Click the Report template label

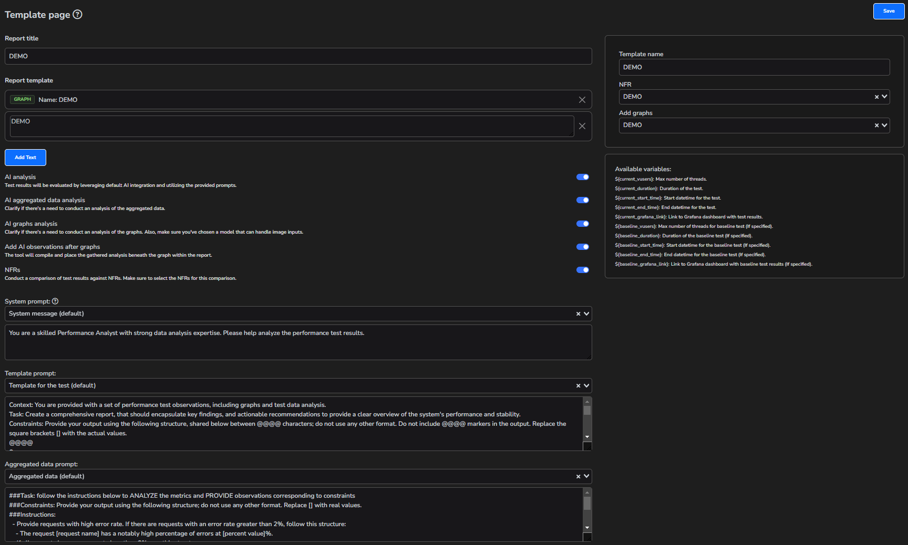29,80
